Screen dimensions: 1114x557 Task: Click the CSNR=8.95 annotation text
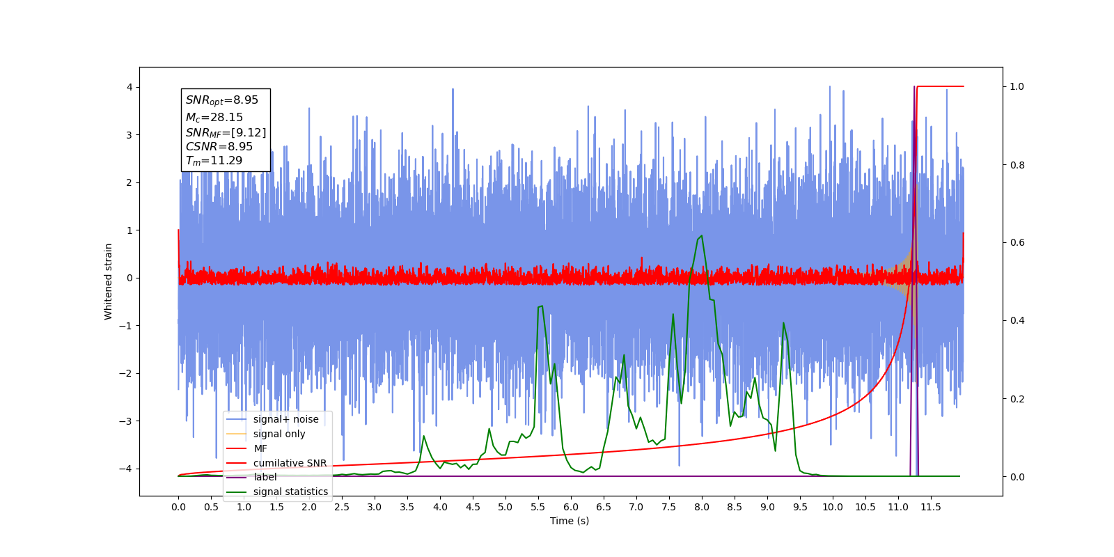tap(219, 146)
